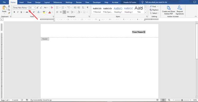Viewport: 198px width, 102px height.
Task: Switch to Read Mode view
Action: pyautogui.click(x=157, y=100)
